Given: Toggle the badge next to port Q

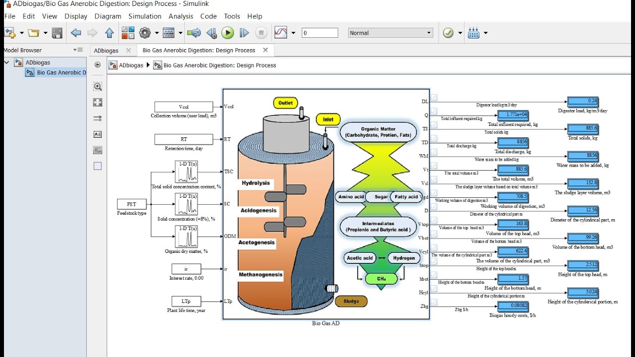Looking at the screenshot, I should (434, 112).
